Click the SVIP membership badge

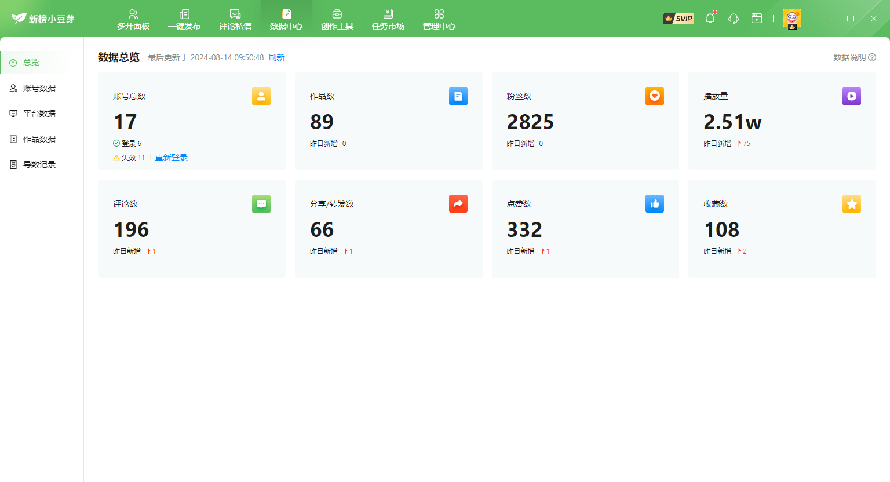click(679, 19)
